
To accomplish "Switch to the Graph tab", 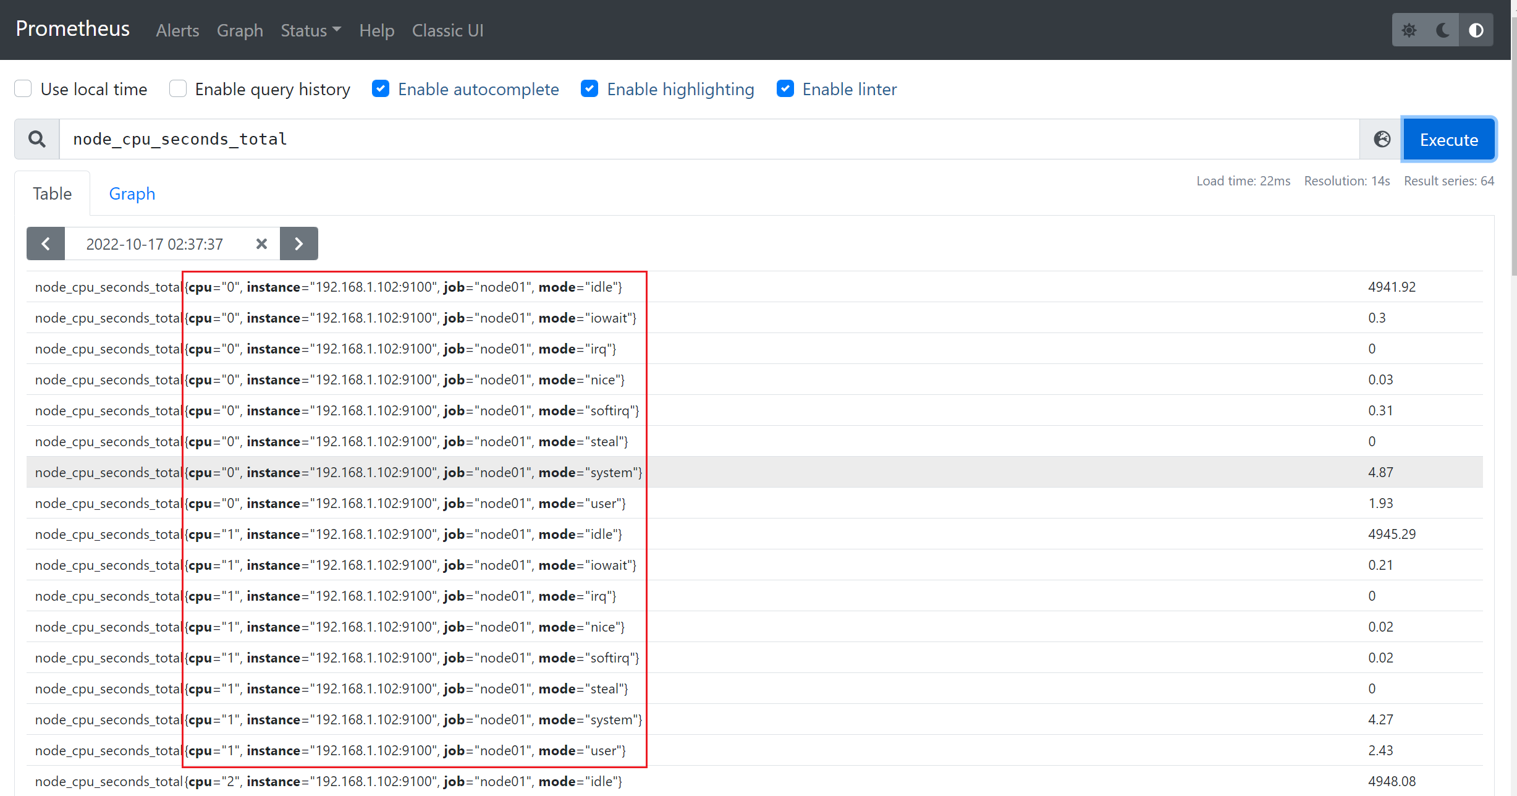I will click(x=132, y=193).
